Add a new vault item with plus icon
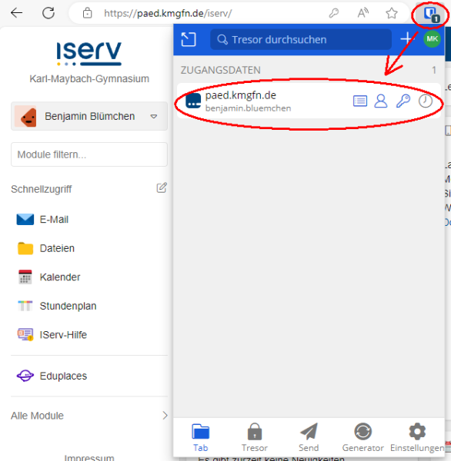Viewport: 451px width, 461px height. click(x=407, y=39)
